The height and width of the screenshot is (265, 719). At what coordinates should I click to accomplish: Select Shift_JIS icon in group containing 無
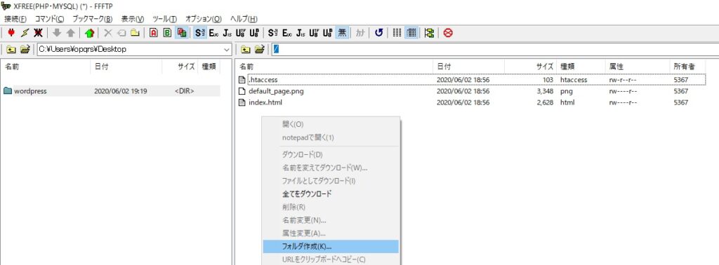pyautogui.click(x=273, y=33)
